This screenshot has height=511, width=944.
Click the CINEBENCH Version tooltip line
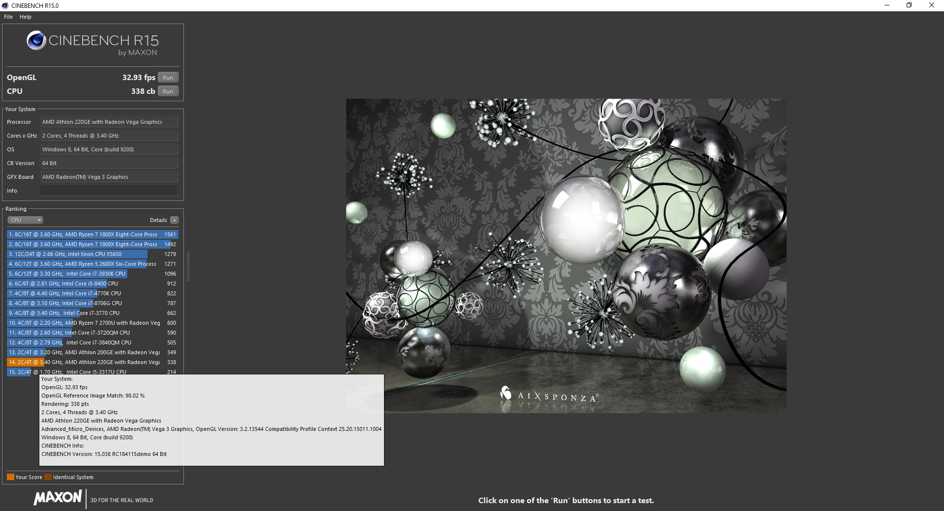coord(104,454)
